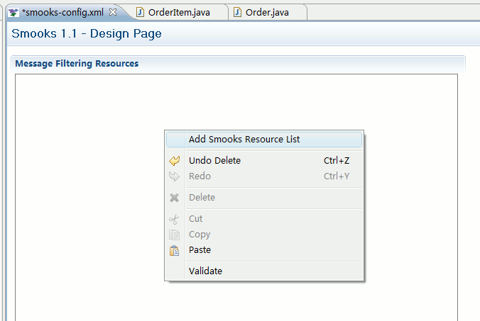Switch to the smooks-config.xml editor tab
Screen dimensions: 480x321
point(62,13)
